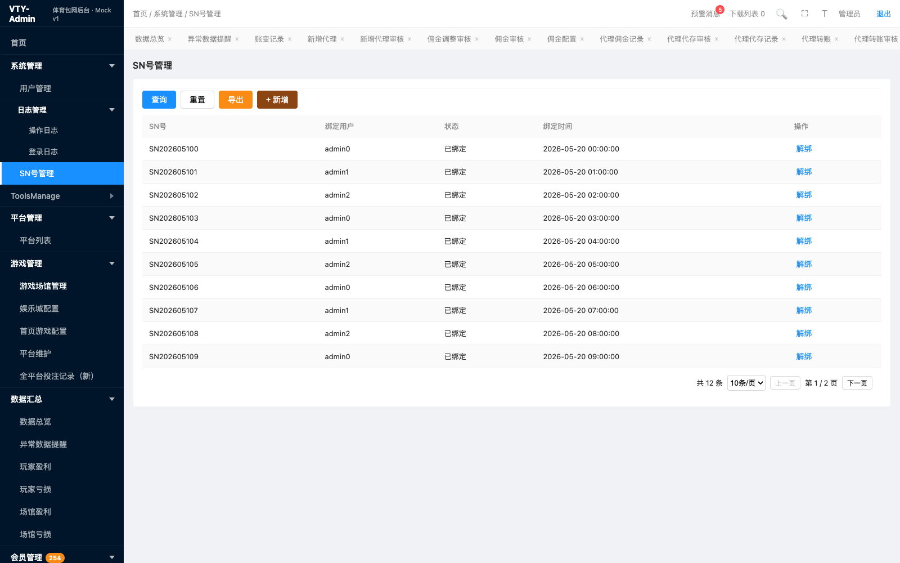
Task: Close the 代理转账 tab
Action: [836, 39]
